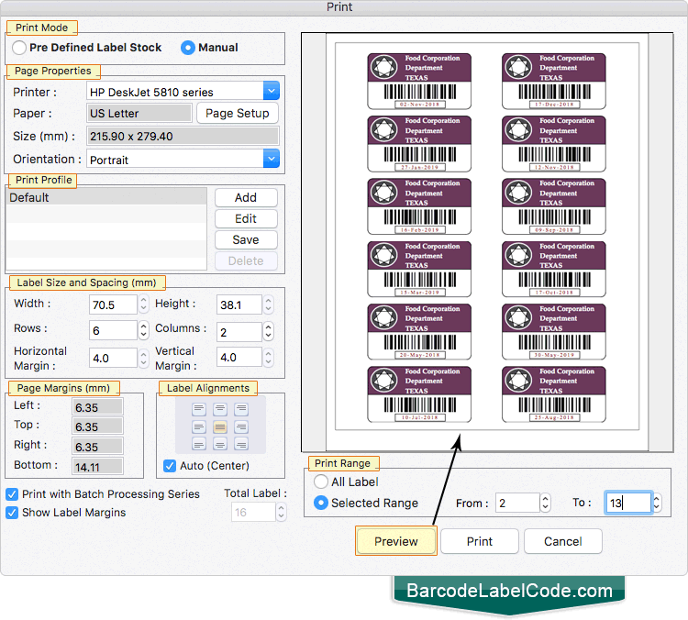688x620 pixels.
Task: Toggle Show Label Margins checkbox
Action: click(x=12, y=513)
